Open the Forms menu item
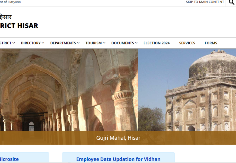236x163 pixels. pos(211,43)
